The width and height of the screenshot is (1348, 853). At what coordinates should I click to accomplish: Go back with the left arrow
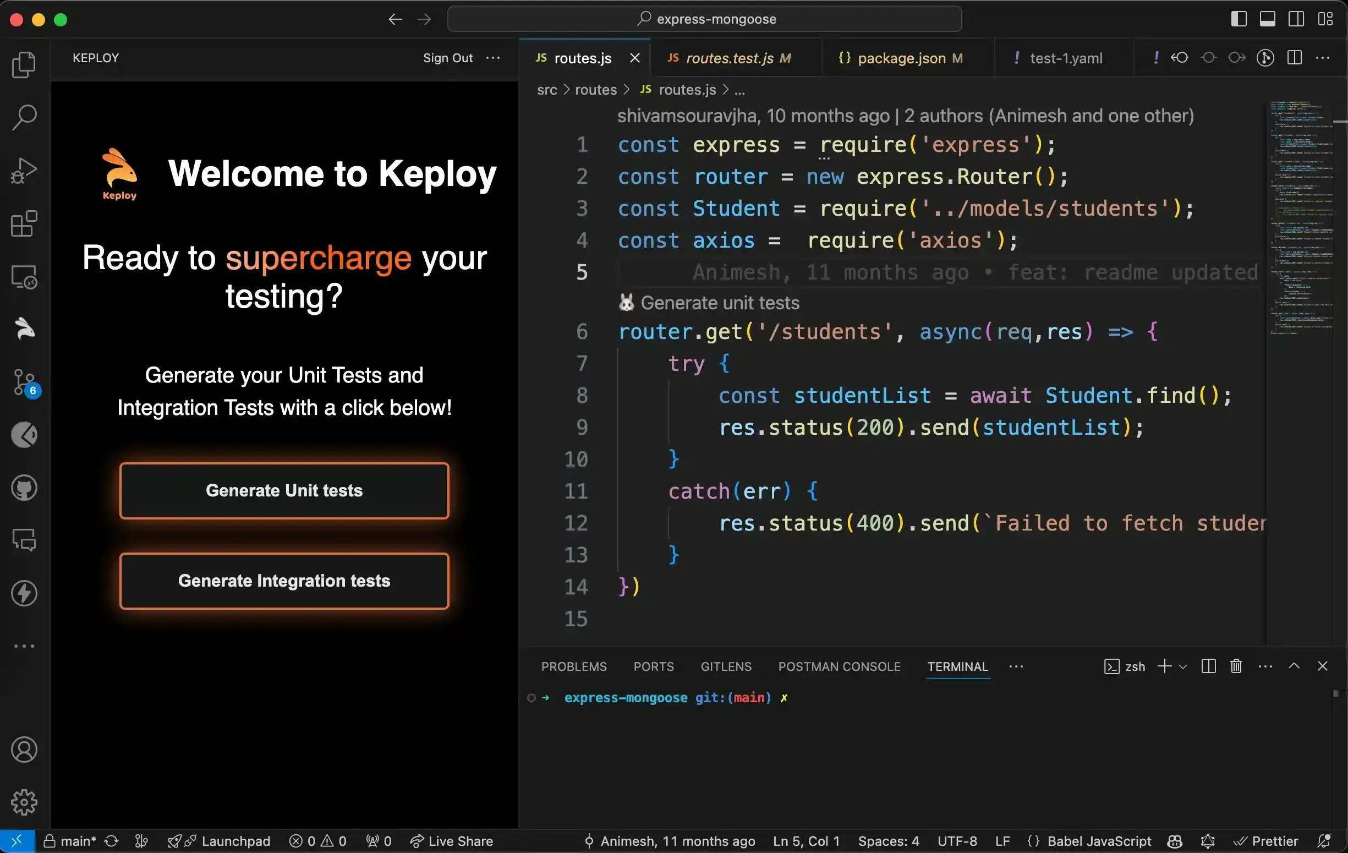(x=395, y=20)
